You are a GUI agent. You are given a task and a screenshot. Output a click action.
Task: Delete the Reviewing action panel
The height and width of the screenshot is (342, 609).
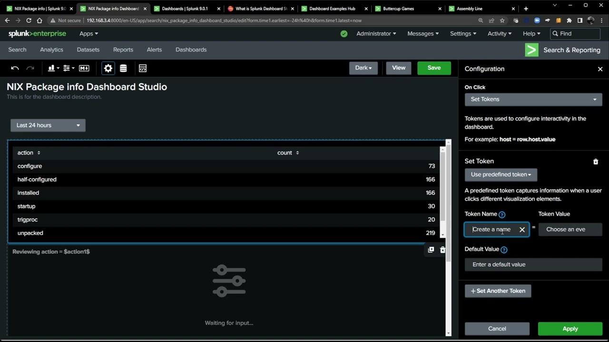pos(442,250)
